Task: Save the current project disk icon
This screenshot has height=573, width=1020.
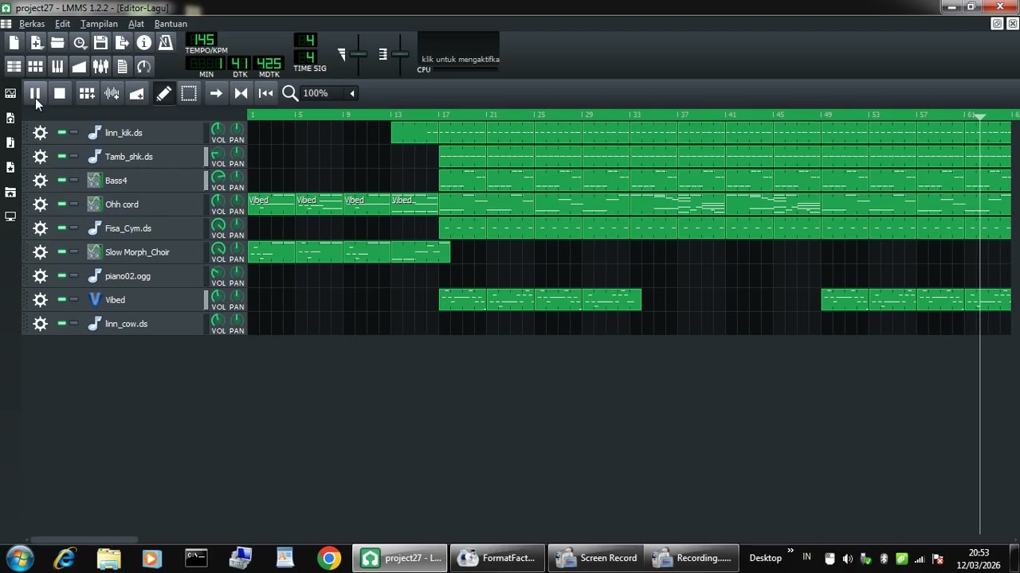Action: pos(100,43)
